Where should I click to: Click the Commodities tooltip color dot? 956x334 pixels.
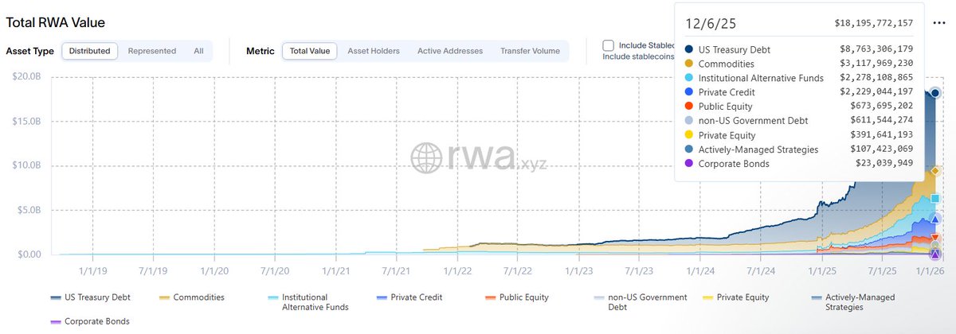click(x=688, y=64)
